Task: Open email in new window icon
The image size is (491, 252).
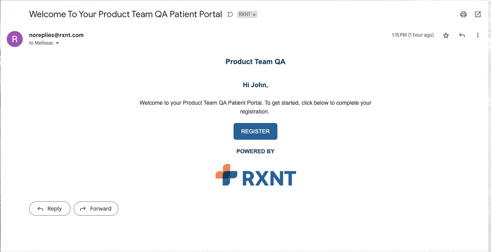Action: [x=478, y=15]
